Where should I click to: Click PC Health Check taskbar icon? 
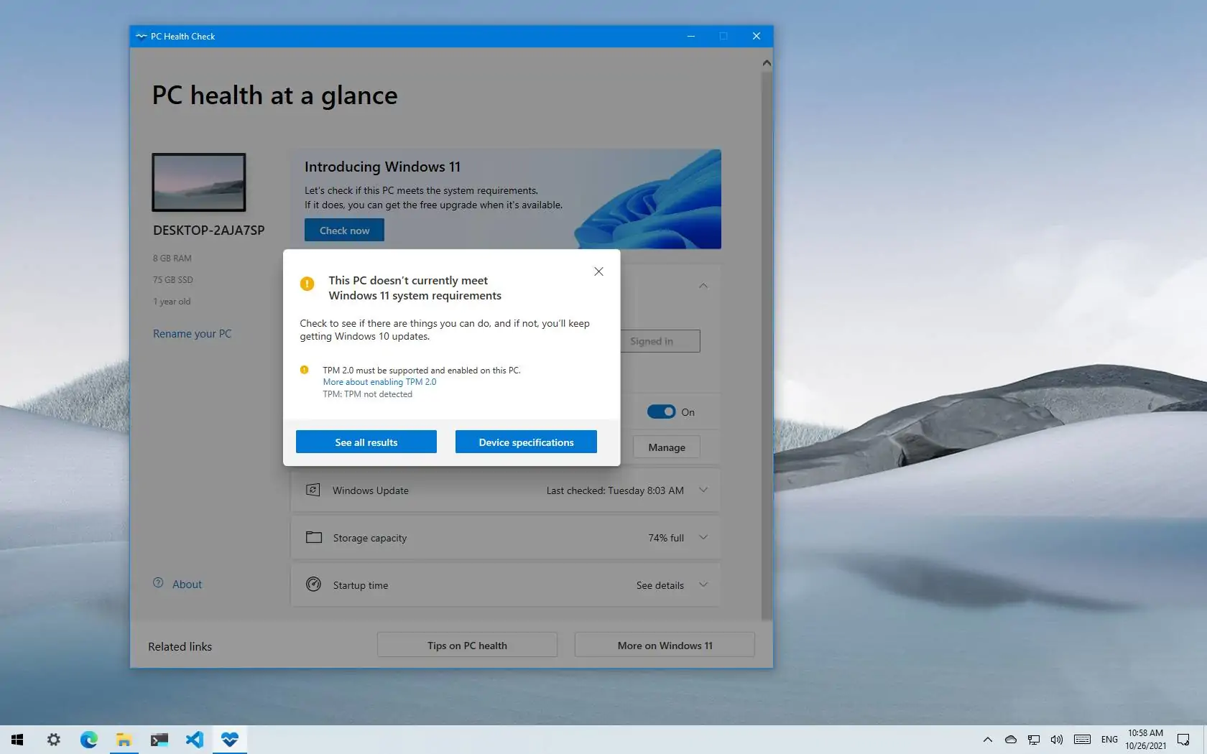point(230,740)
